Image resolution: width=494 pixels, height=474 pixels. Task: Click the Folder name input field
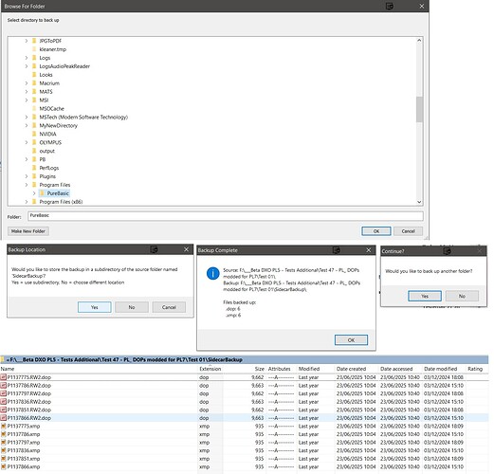[226, 216]
